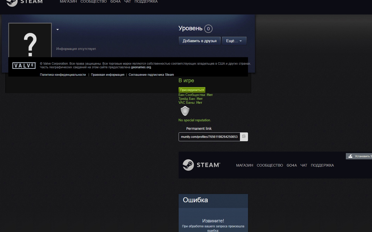Open Соглашение подписчика Steam link
This screenshot has height=232, width=372.
tap(151, 75)
